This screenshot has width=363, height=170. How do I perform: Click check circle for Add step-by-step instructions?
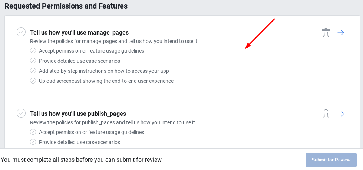pyautogui.click(x=33, y=71)
